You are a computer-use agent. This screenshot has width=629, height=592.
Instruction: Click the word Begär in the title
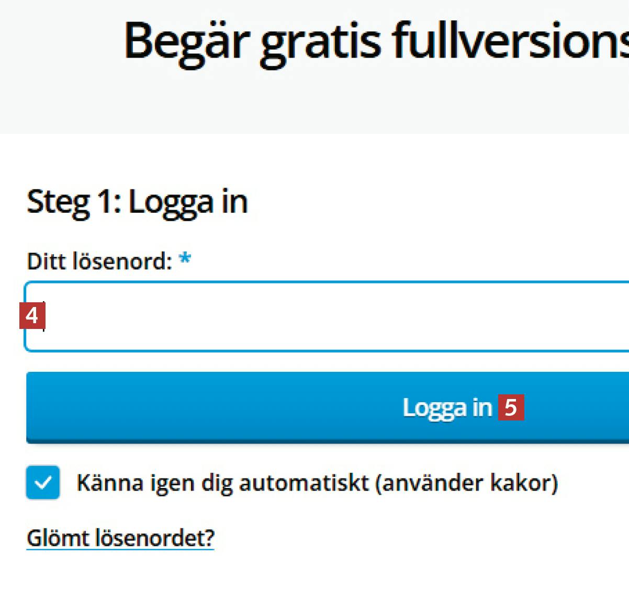(184, 42)
